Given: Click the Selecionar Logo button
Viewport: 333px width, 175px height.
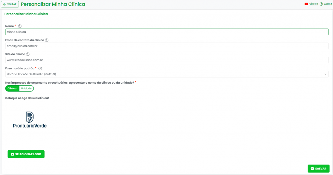Looking at the screenshot, I should 26,154.
